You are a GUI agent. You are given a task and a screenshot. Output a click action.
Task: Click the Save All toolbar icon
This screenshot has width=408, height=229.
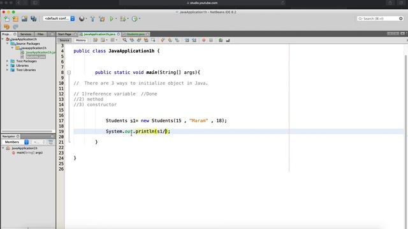tap(34, 18)
